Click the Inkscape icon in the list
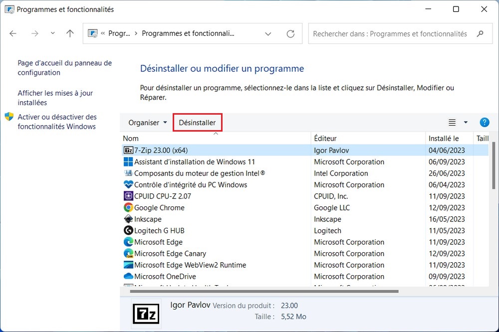Viewport: 499px width, 332px height. tap(128, 219)
